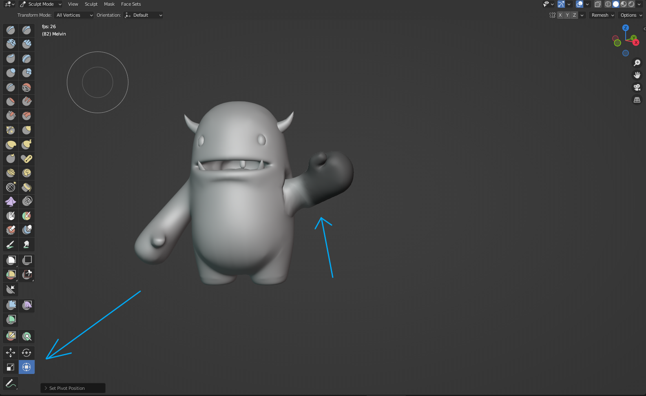Open the Orientation Default dropdown

144,15
